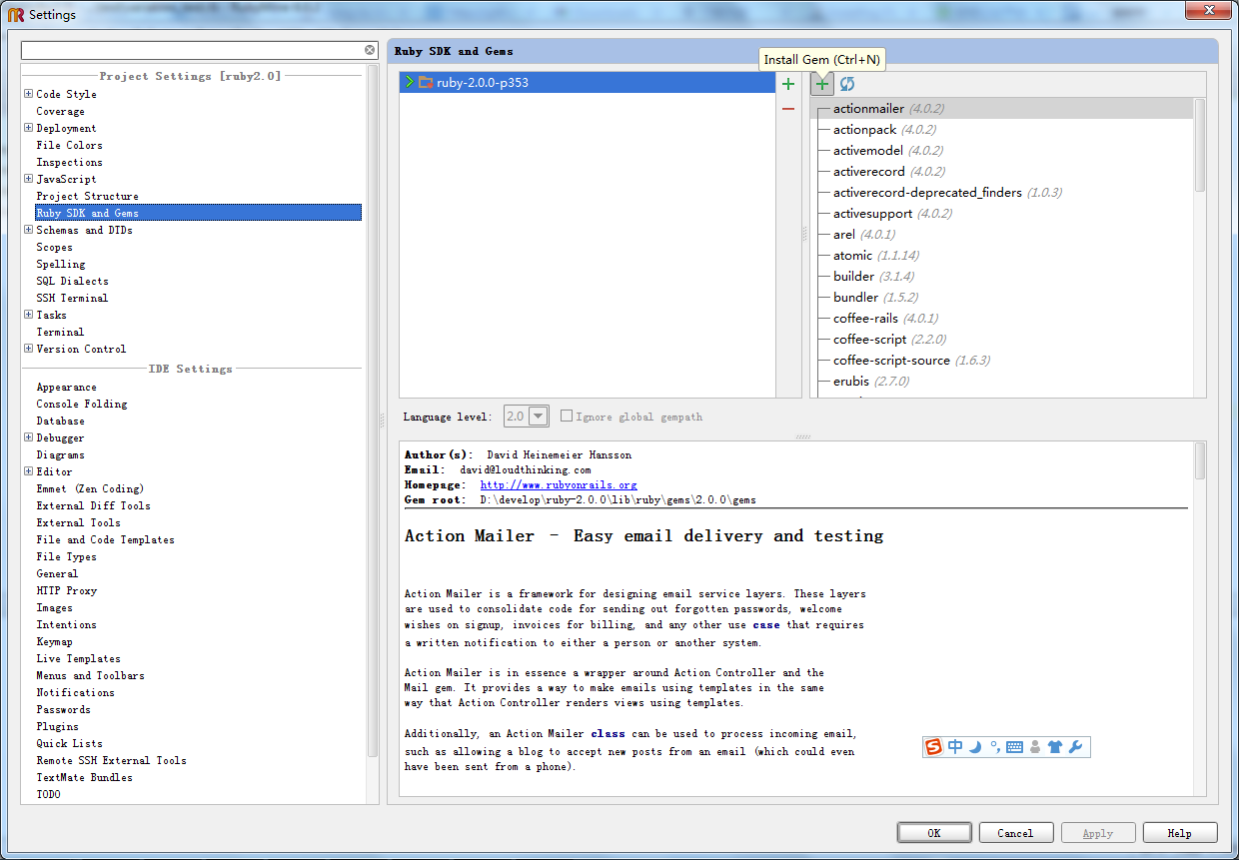Screen dimensions: 1239x860
Task: Select Appearance under IDE Settings
Action: (x=67, y=387)
